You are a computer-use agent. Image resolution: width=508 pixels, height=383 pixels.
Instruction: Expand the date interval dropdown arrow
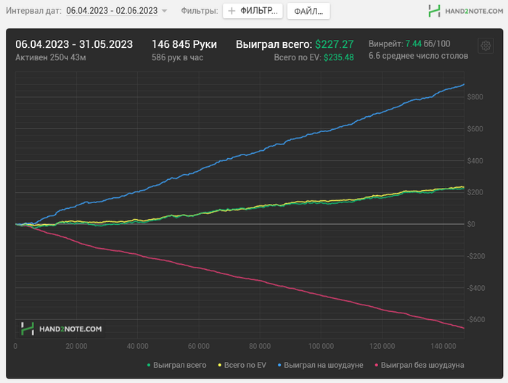tap(165, 11)
